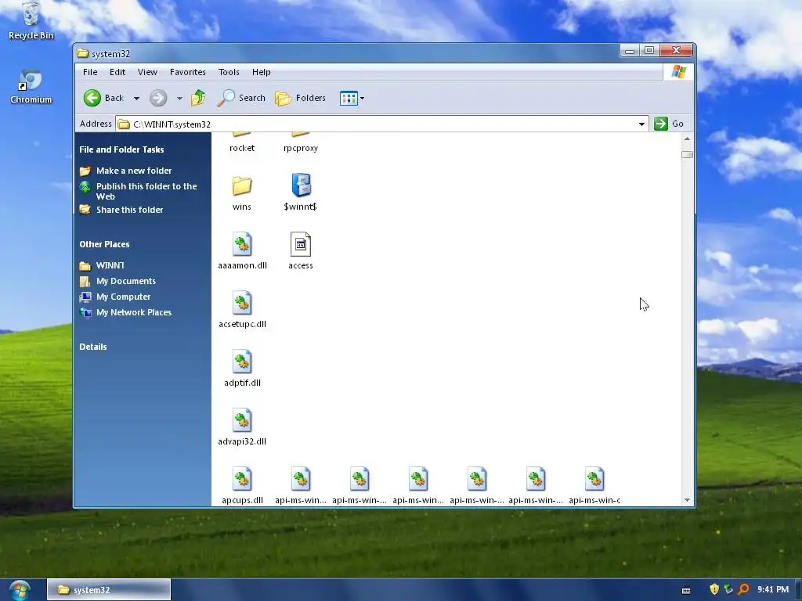Image resolution: width=802 pixels, height=601 pixels.
Task: Click the green Back arrow icon
Action: (92, 98)
